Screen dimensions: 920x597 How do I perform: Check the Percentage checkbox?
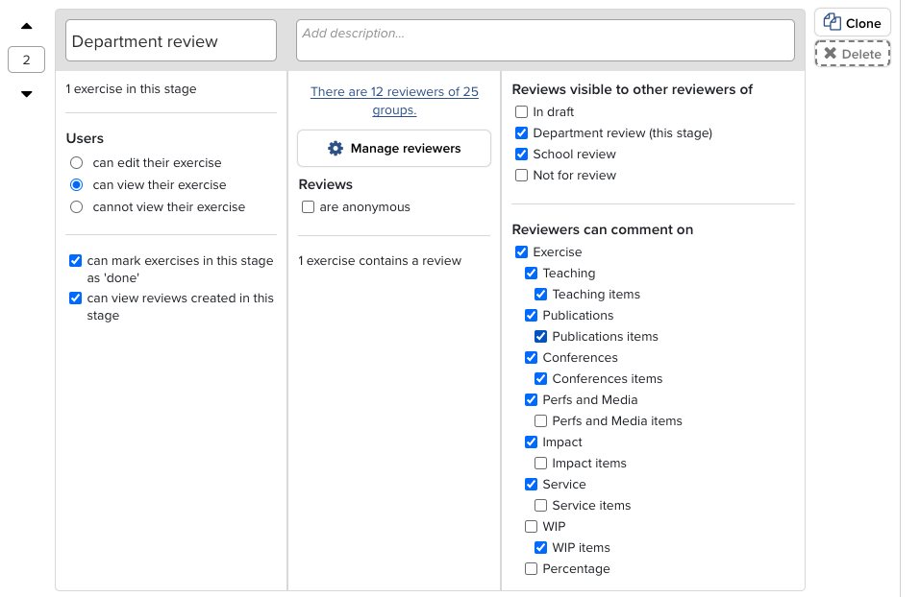(x=531, y=569)
